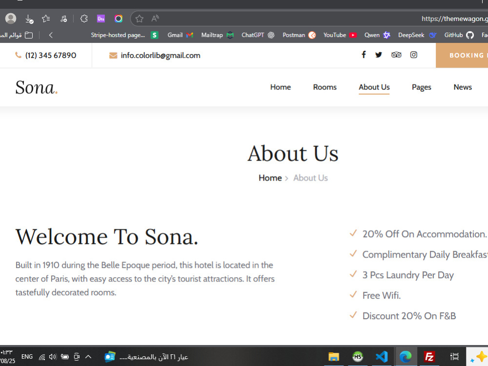
Task: Open the Favorites list icon
Action: [x=46, y=19]
